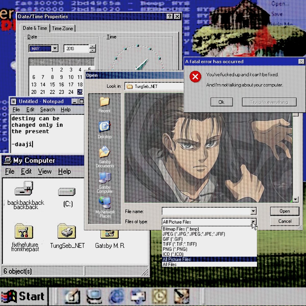Click the Start button on taskbar
The width and height of the screenshot is (306, 306).
[24, 296]
